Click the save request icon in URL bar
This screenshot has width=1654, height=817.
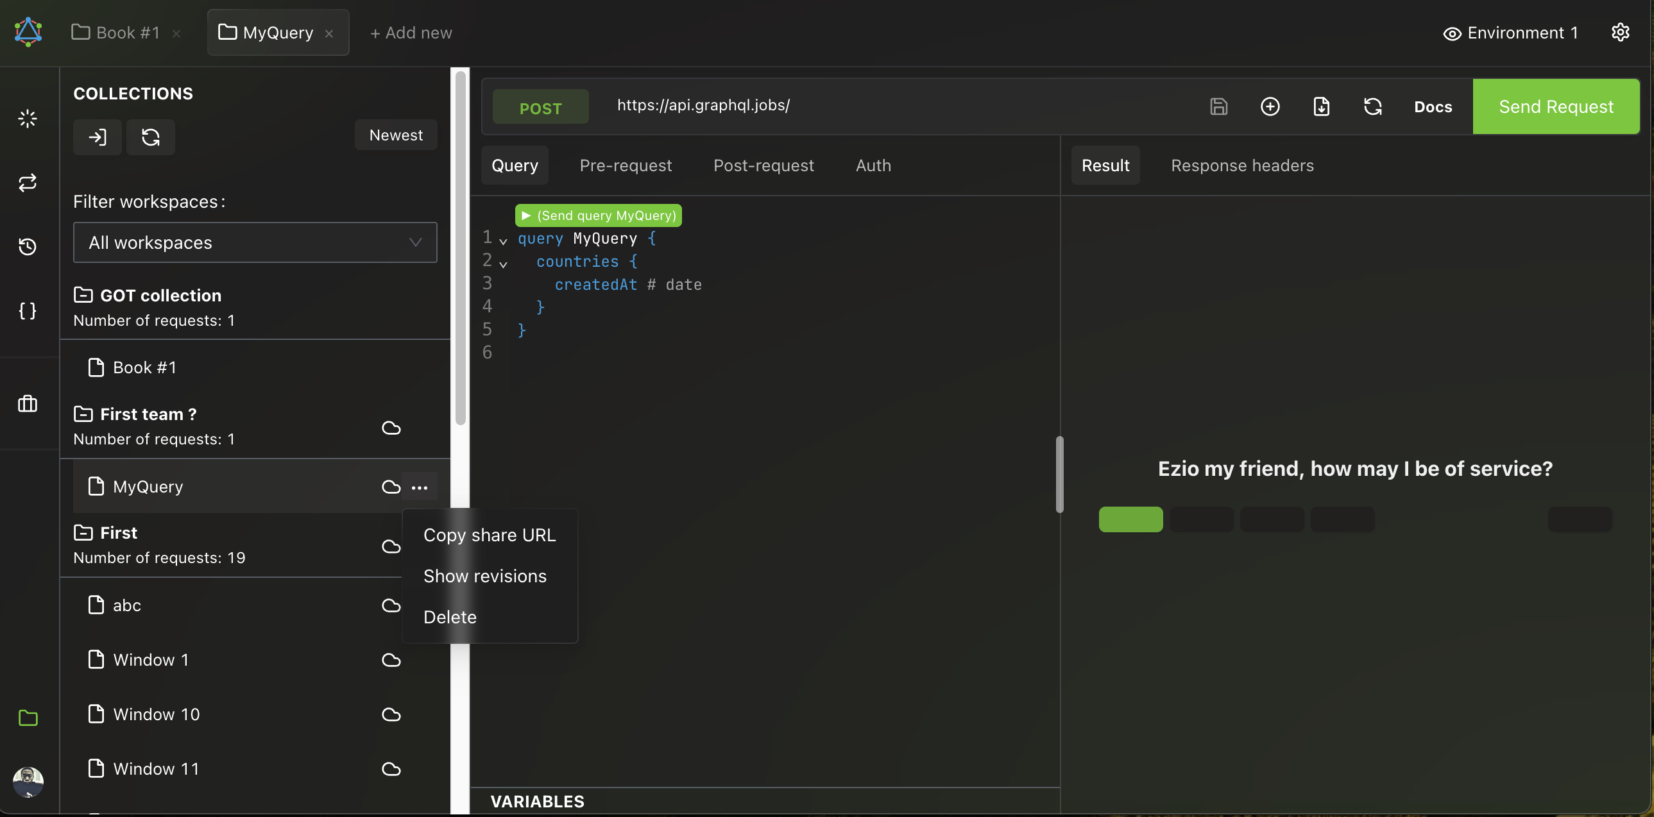click(1218, 106)
